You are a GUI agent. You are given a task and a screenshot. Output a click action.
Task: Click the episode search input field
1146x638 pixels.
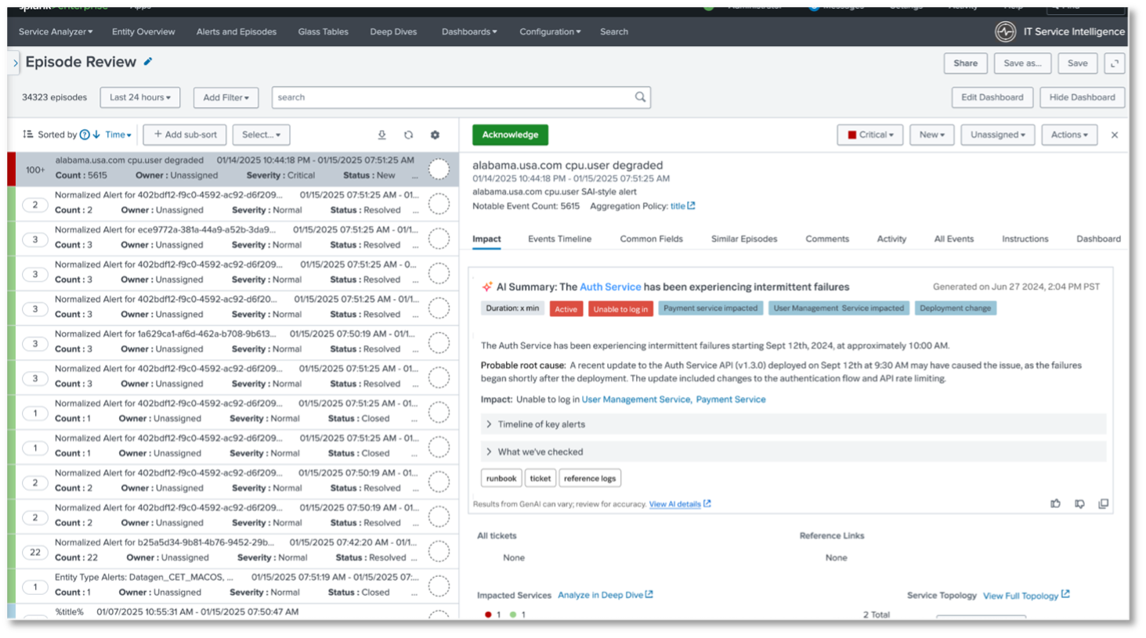click(461, 97)
